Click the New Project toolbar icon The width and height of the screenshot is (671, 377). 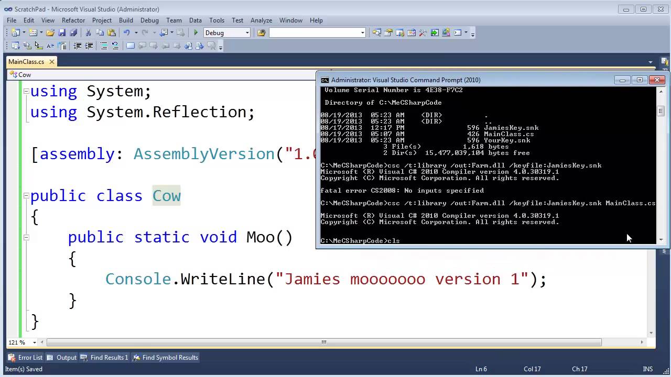click(15, 32)
